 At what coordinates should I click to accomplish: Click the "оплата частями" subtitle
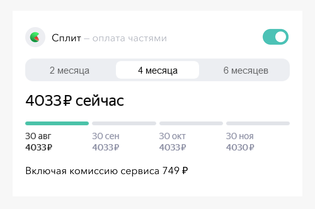tap(129, 38)
